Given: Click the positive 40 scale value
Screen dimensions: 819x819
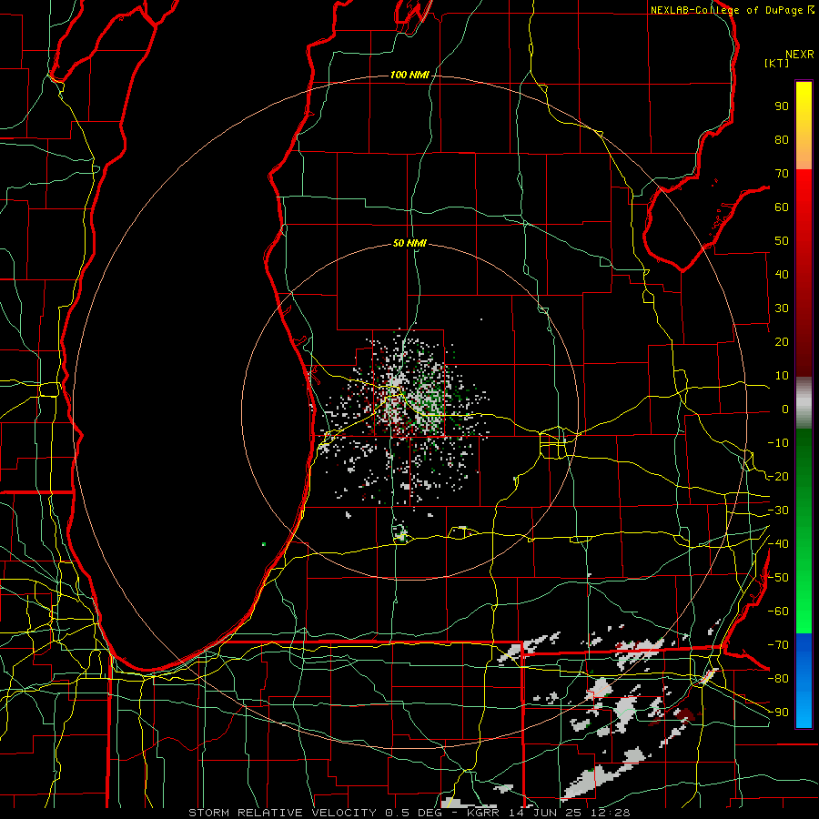Looking at the screenshot, I should (782, 274).
